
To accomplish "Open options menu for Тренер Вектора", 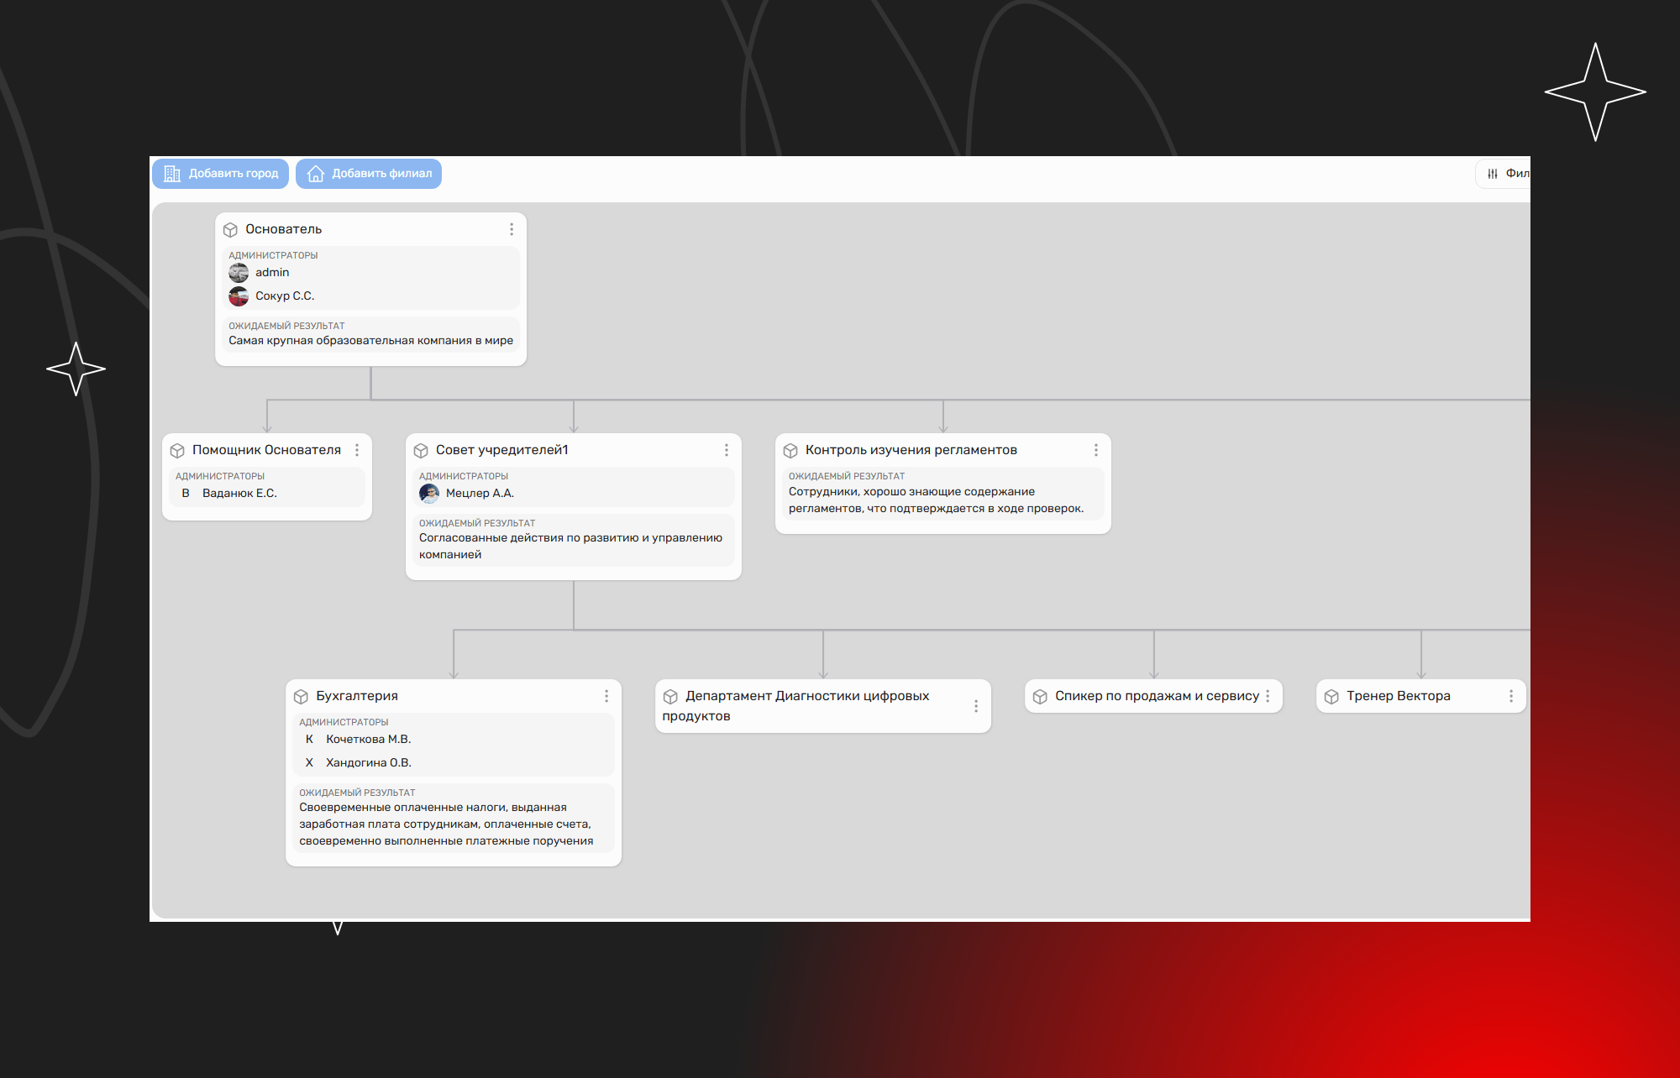I will point(1511,696).
